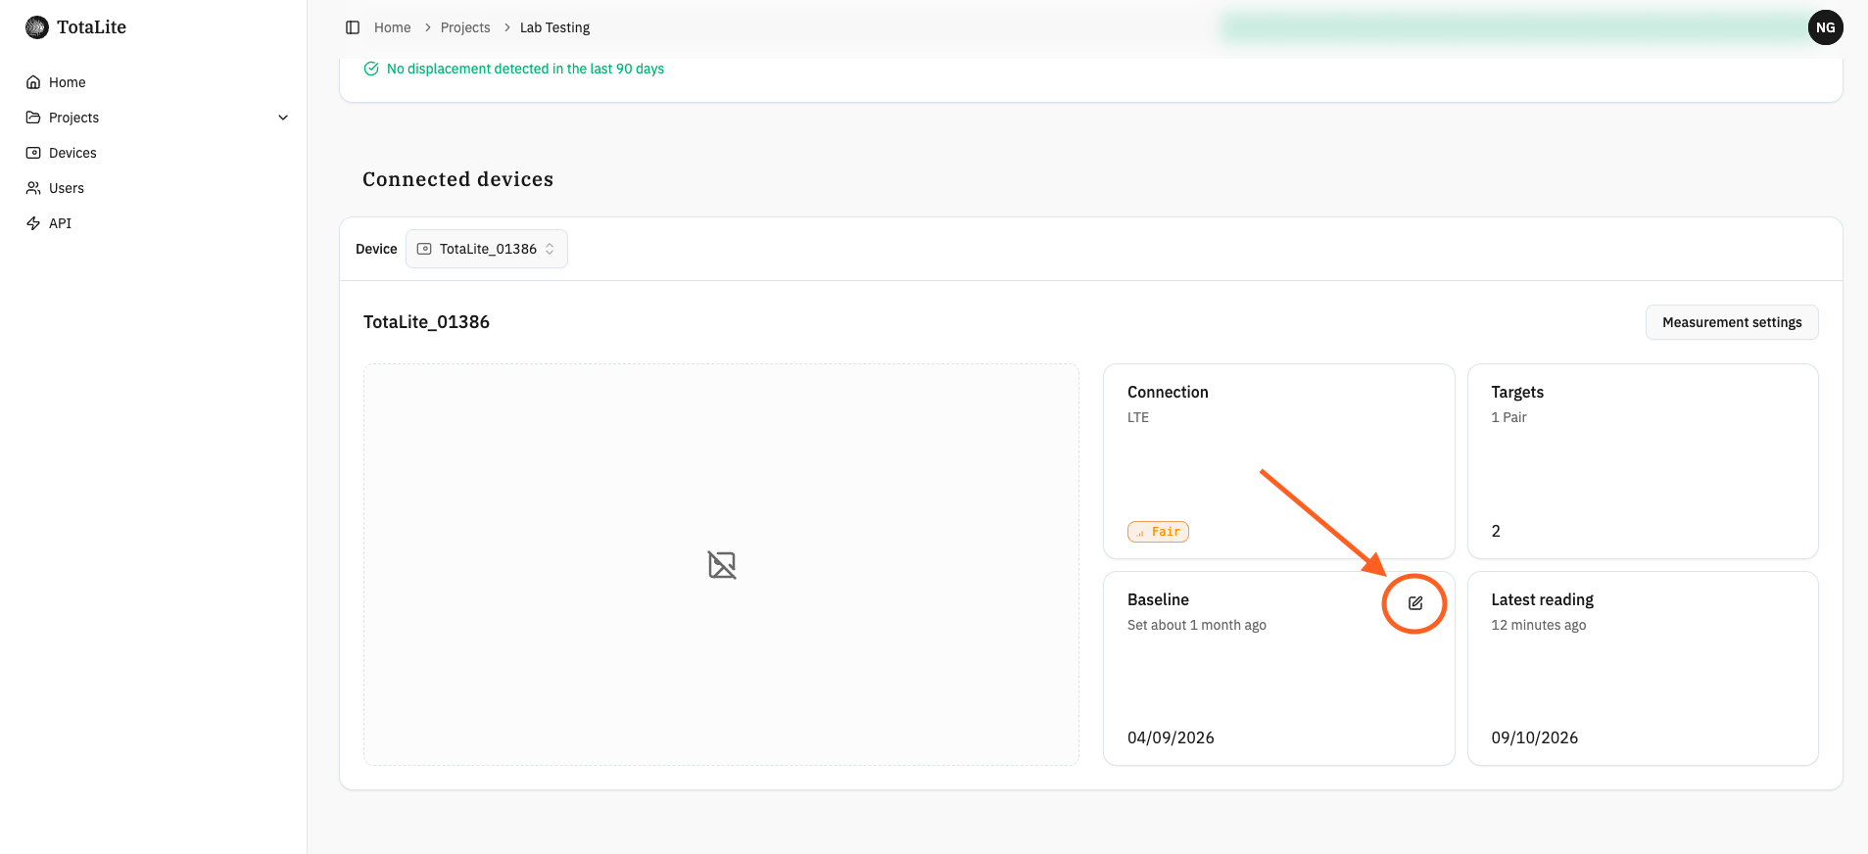Click the "12 minutes ago" text
This screenshot has height=854, width=1868.
point(1539,625)
